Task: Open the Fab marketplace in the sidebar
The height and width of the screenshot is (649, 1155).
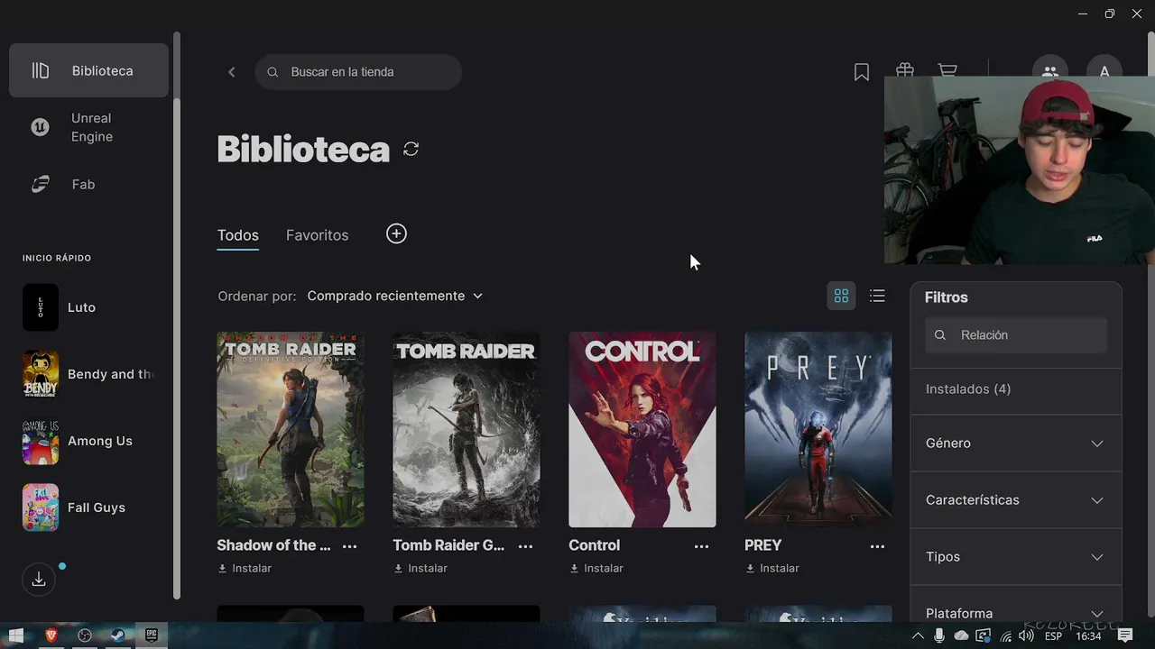Action: pos(88,184)
